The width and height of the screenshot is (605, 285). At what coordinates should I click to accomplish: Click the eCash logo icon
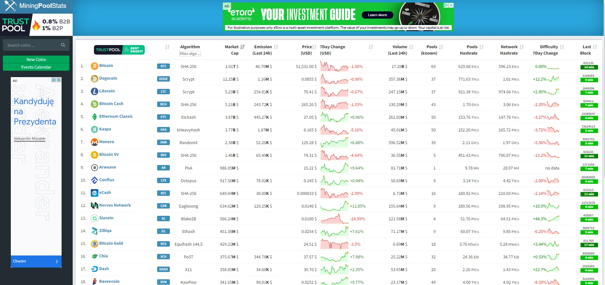[94, 193]
